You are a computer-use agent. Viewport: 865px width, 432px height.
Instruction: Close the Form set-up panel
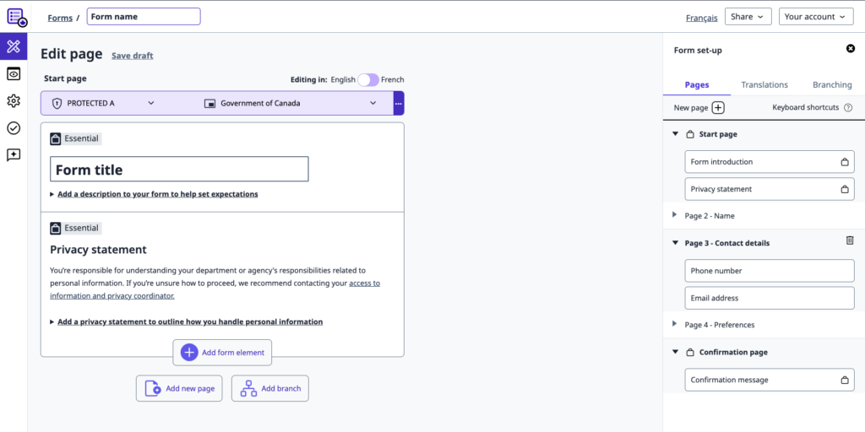(850, 48)
